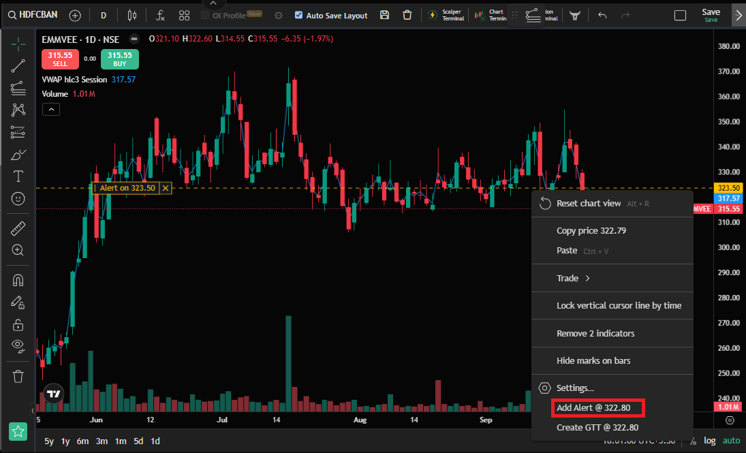This screenshot has height=453, width=746.
Task: Toggle the OI Profile checkbox
Action: coord(205,15)
